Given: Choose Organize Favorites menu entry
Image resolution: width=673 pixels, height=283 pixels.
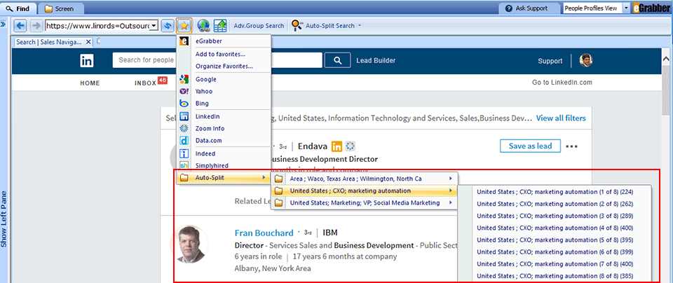Looking at the screenshot, I should pyautogui.click(x=224, y=67).
